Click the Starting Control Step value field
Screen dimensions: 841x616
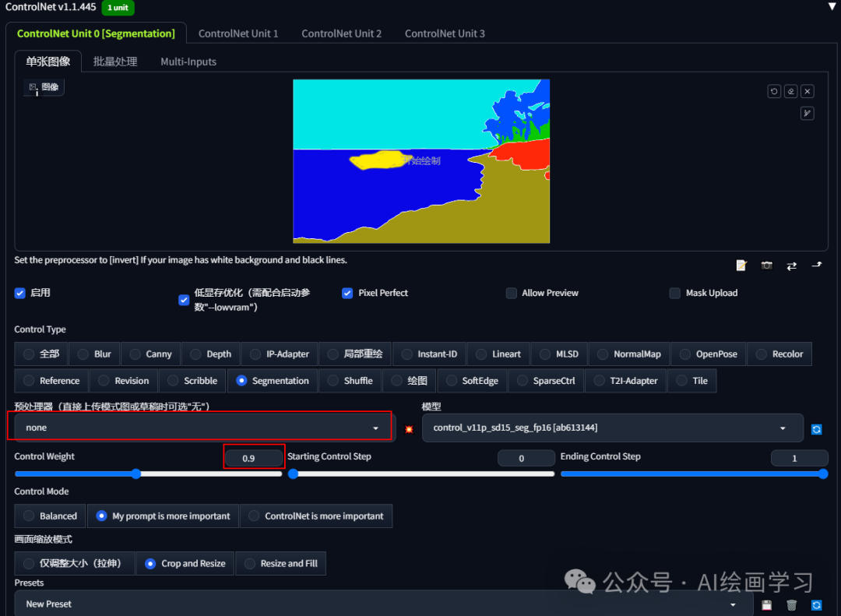[526, 458]
